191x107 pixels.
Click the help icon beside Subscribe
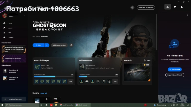click(x=133, y=7)
